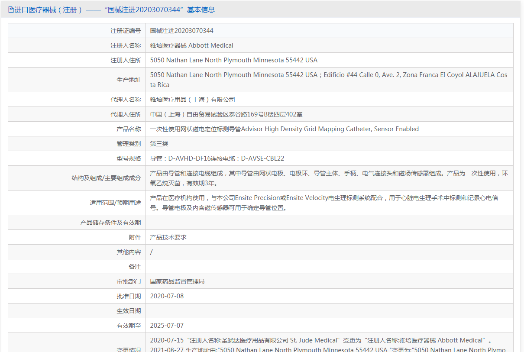Screen dimensions: 524x352
Task: Click the document icon in the page header
Action: [11, 10]
